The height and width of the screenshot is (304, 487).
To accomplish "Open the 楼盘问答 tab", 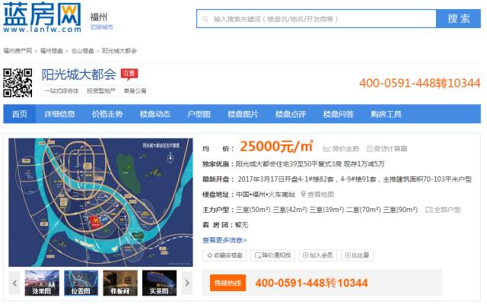I will tap(338, 114).
